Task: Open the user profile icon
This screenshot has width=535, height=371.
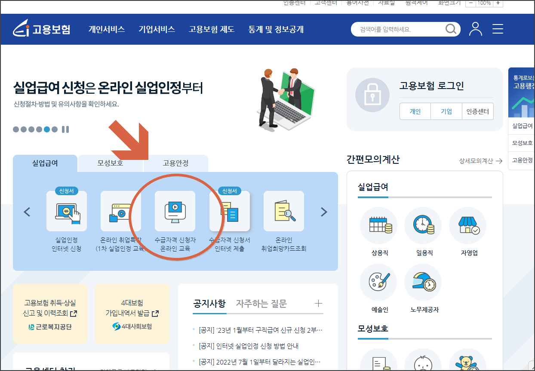Action: coord(476,29)
